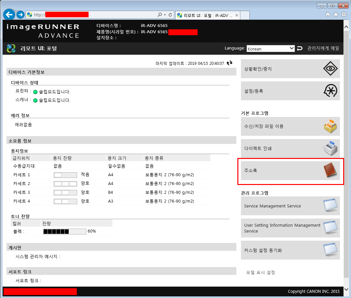Open the browser Home icon
351x298 pixels.
[328, 15]
